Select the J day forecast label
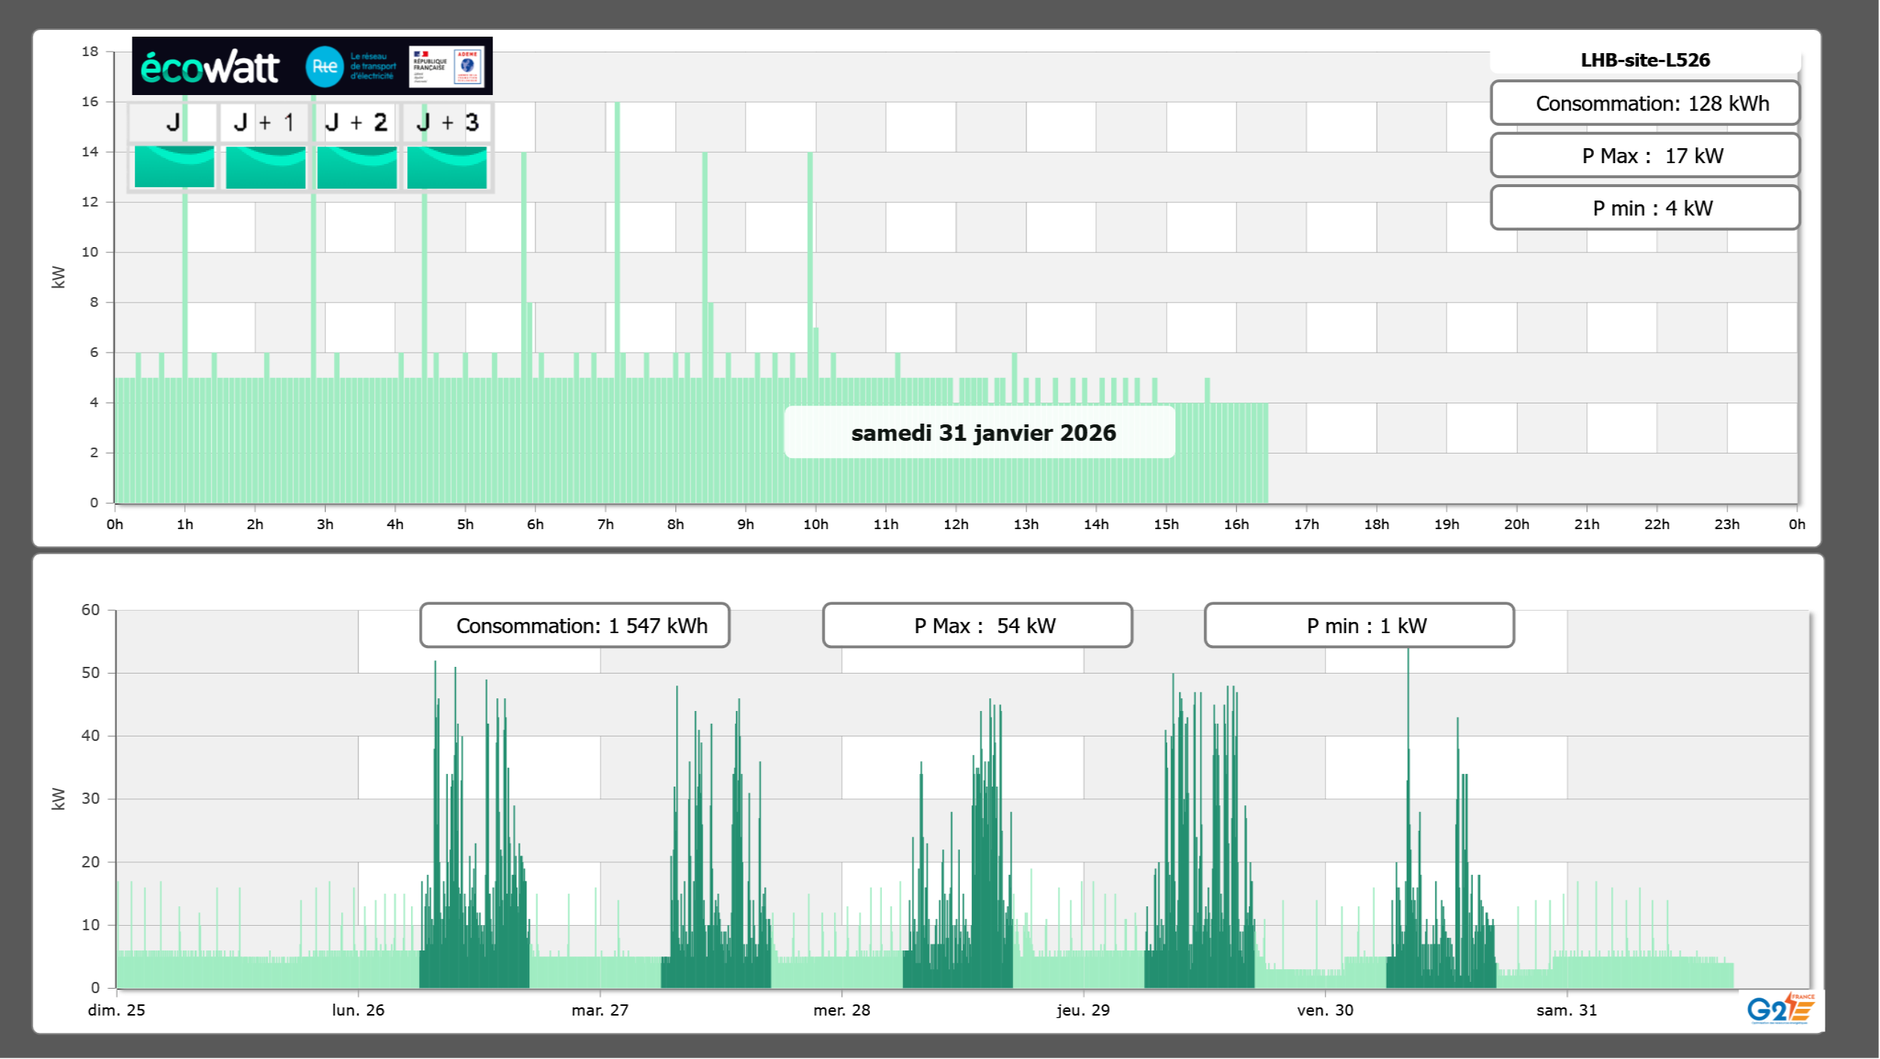Viewport: 1880px width, 1059px height. coord(173,123)
